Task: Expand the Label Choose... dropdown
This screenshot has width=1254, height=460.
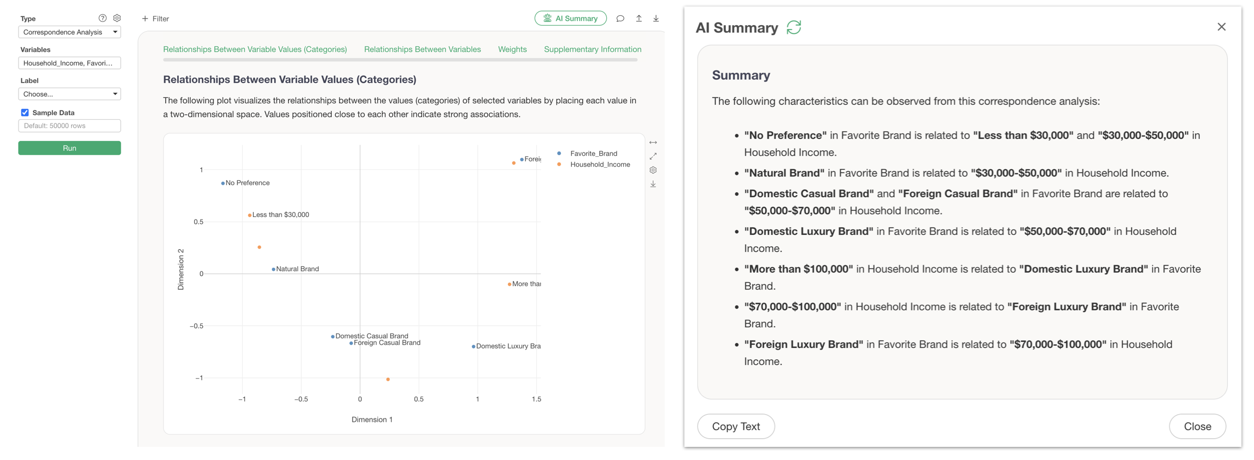Action: (x=69, y=94)
